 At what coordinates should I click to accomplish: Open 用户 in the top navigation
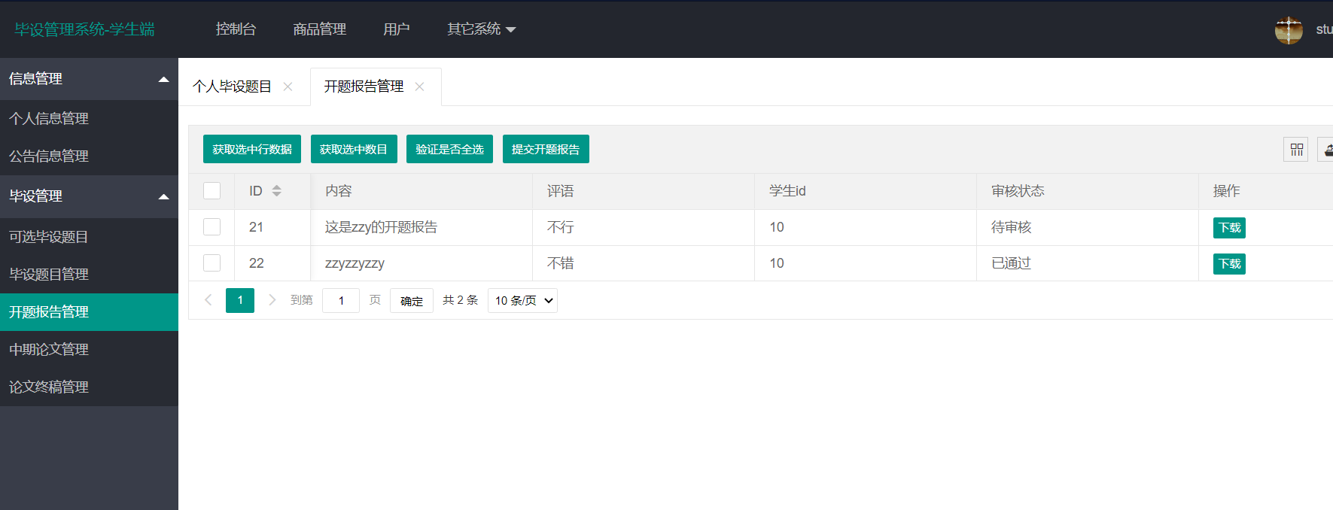coord(397,29)
